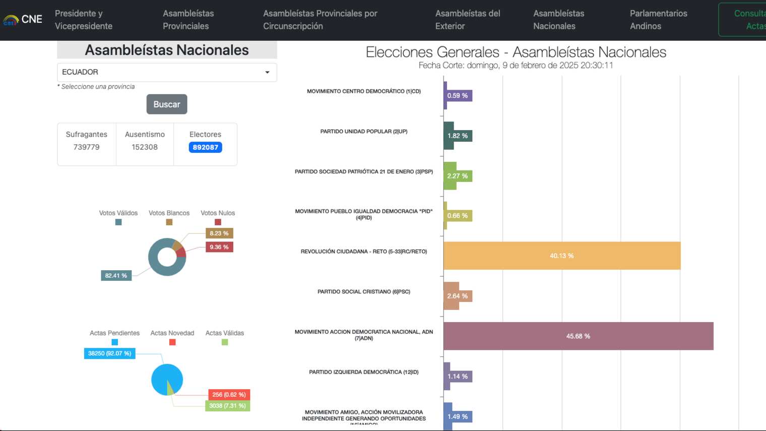
Task: Open Asambleístas Provinciales por Circunscripción
Action: tap(320, 20)
